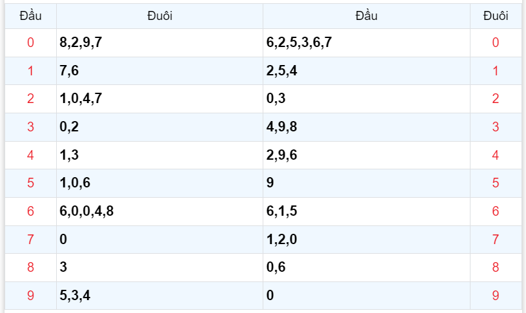The height and width of the screenshot is (313, 526).
Task: Click red number 9 in left column
Action: point(30,296)
